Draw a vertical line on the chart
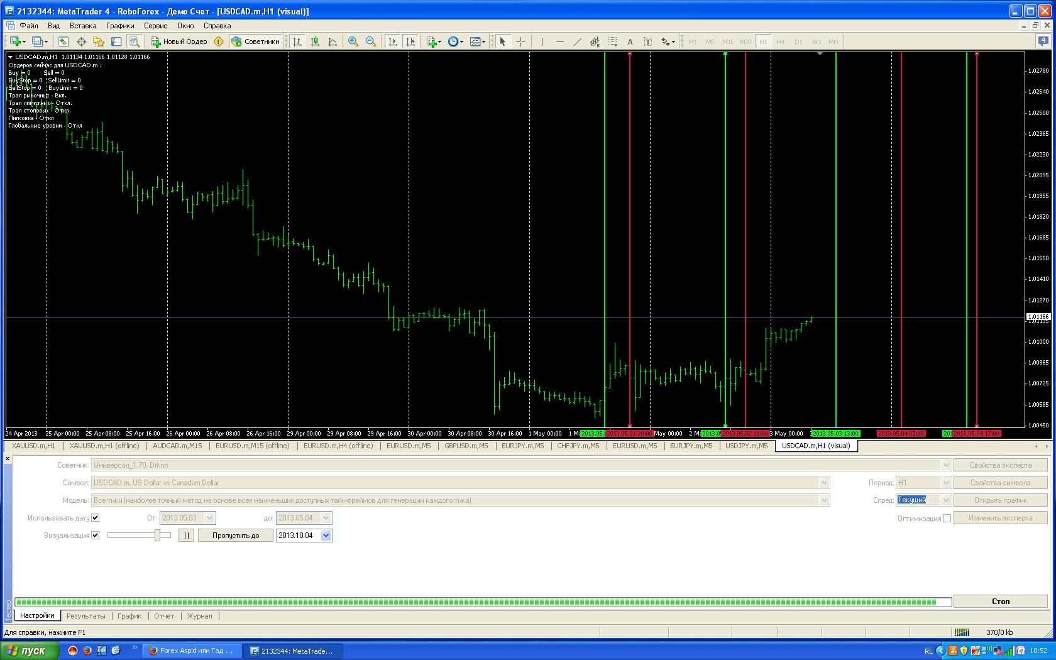The height and width of the screenshot is (660, 1056). [x=541, y=41]
